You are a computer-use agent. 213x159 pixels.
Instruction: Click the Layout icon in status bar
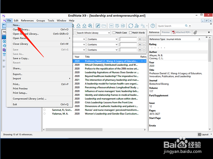point(199,134)
